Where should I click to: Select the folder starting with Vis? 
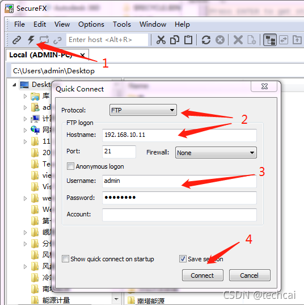(x=41, y=187)
